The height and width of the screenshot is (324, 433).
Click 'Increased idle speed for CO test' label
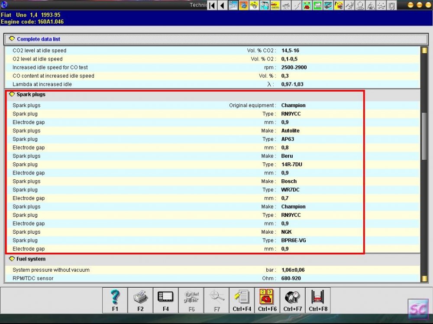click(x=50, y=67)
